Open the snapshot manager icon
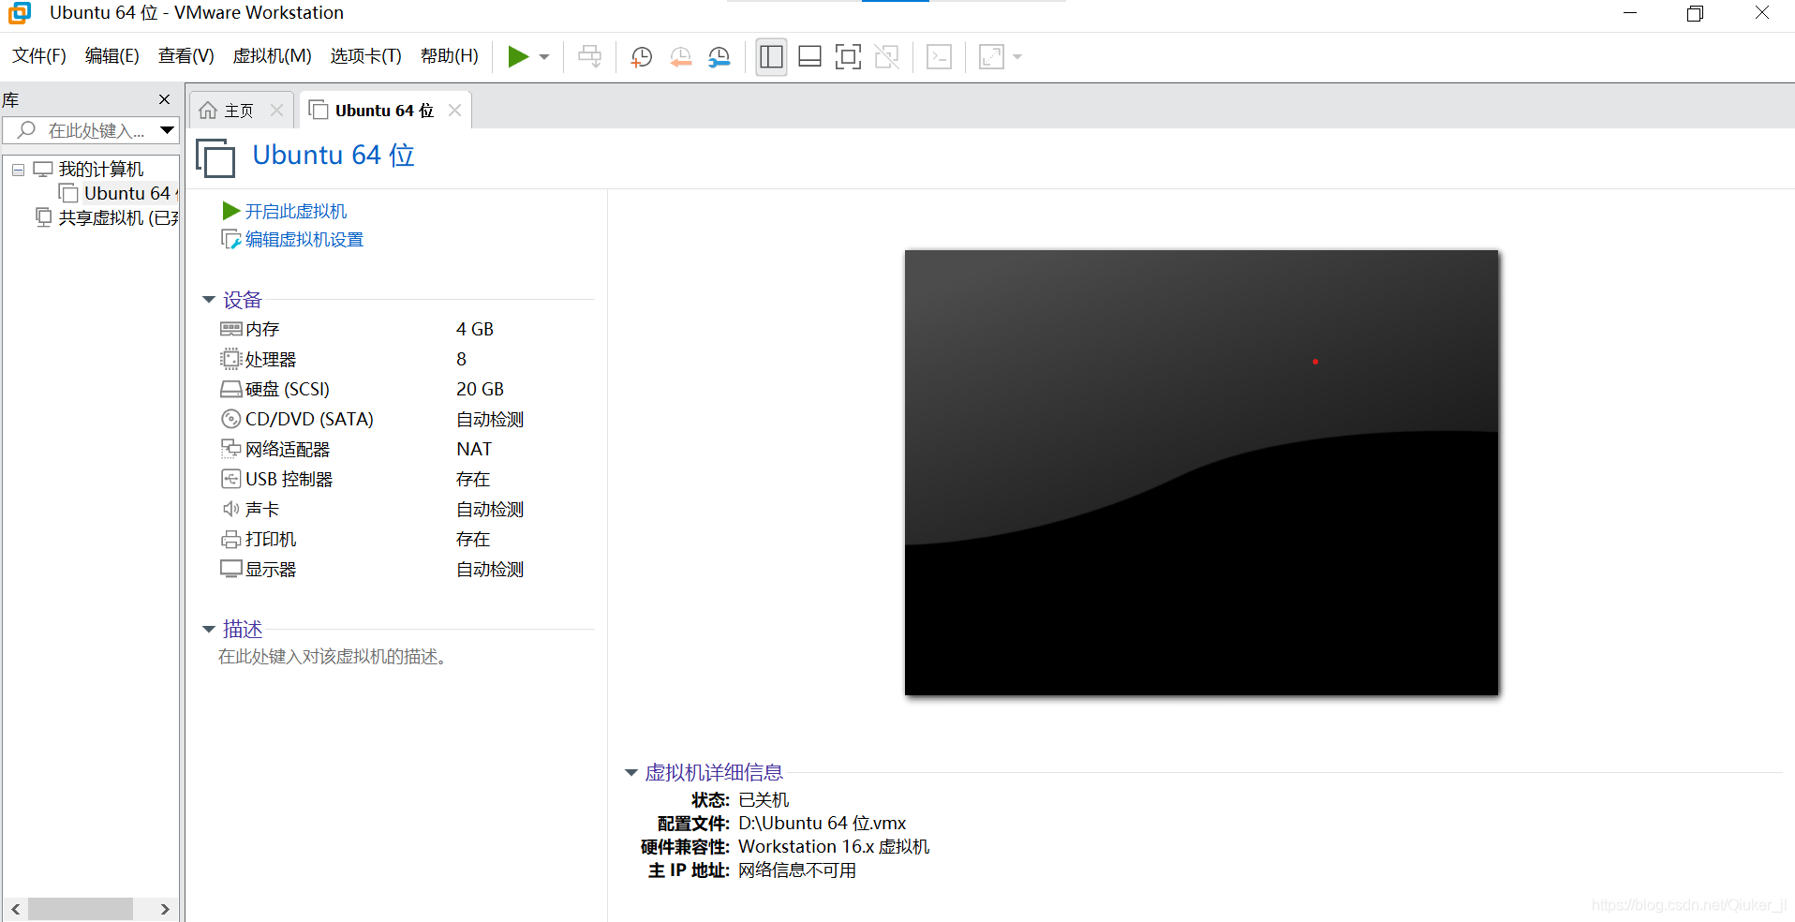This screenshot has width=1795, height=922. point(719,57)
